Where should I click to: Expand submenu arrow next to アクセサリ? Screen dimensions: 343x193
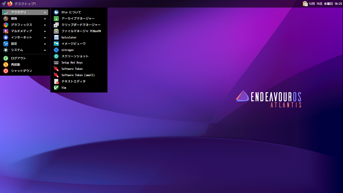(45, 12)
